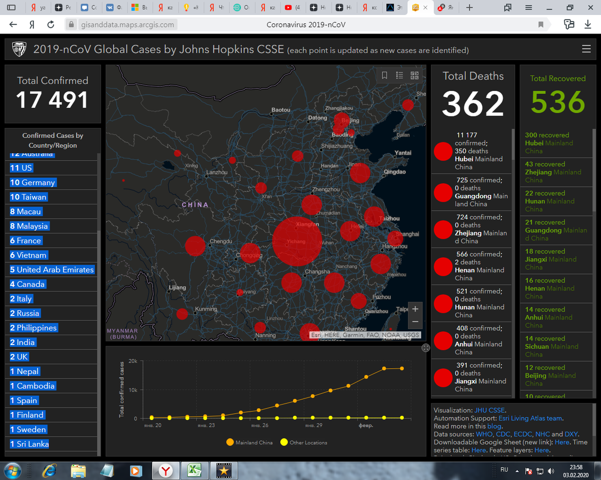Open the Yandex Browser taskbar button
The height and width of the screenshot is (480, 601).
(x=166, y=470)
